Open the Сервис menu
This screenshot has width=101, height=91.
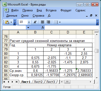80,10
